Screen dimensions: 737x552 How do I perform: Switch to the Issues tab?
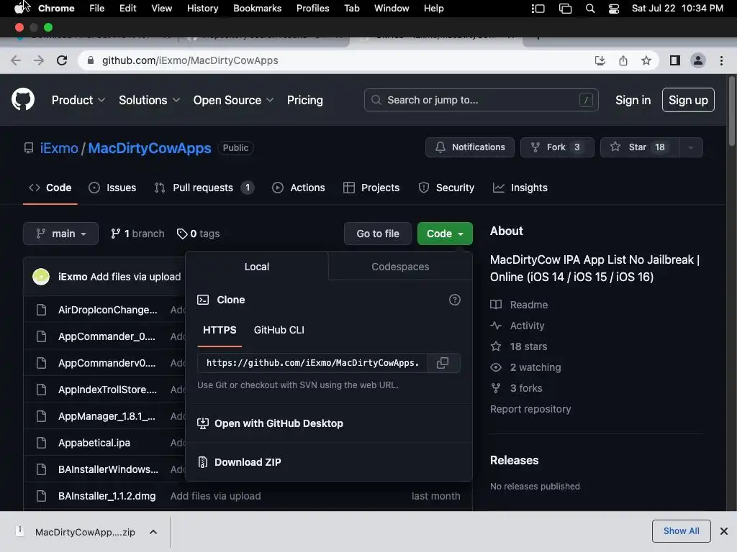[x=113, y=188]
